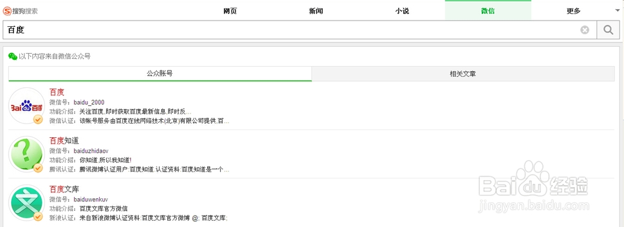Open the Baidu account logo thumbnail
Screen dimensions: 624x227
tap(27, 106)
